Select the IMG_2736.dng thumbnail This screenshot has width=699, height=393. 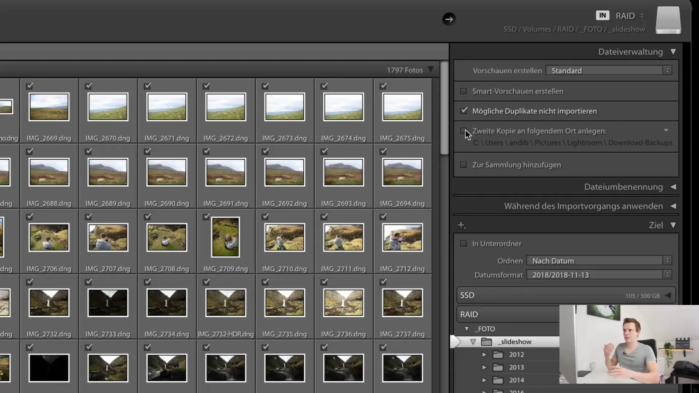[343, 303]
